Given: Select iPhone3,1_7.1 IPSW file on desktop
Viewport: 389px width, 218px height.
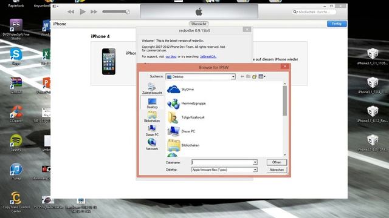Looking at the screenshot, I should (373, 56).
